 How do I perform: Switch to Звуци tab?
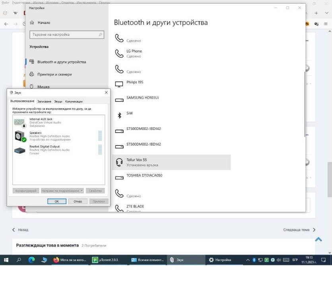pyautogui.click(x=58, y=101)
